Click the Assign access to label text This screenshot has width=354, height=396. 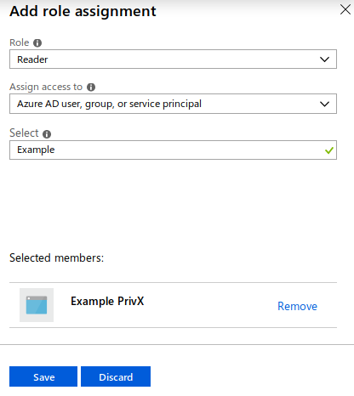click(46, 87)
